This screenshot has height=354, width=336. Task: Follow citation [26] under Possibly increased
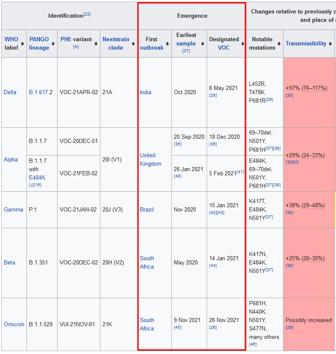pos(289,328)
